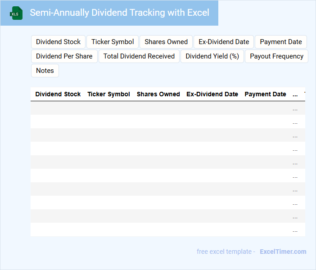The image size is (316, 270).
Task: Click the Shares Owned column header
Action: [158, 94]
